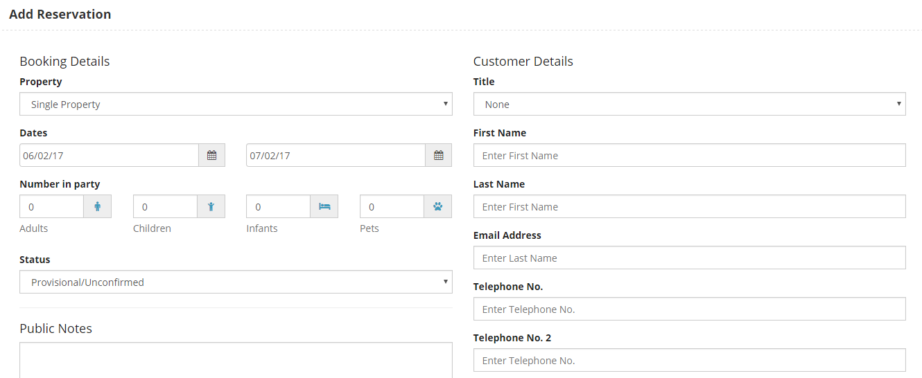Click inside the Public Notes text area
Viewport: 922px width, 378px height.
[x=236, y=360]
